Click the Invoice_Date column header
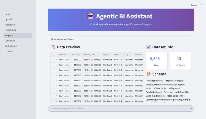206x119 pixels. [x=92, y=55]
